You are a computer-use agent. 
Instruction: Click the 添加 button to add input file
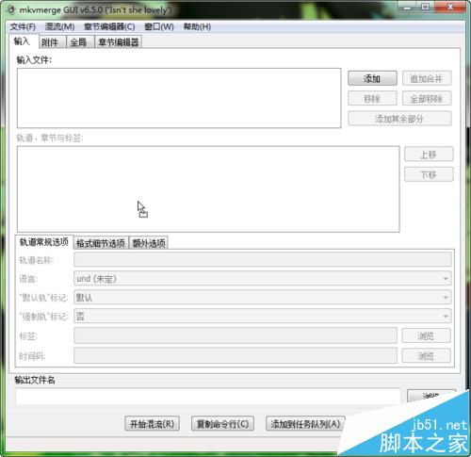tap(372, 78)
